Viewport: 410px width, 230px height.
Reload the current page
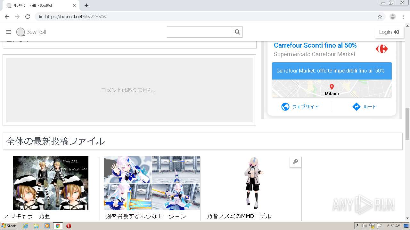[x=28, y=17]
